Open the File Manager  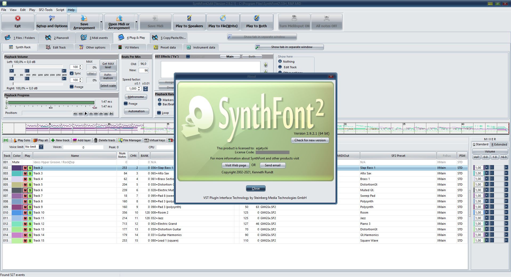130,140
